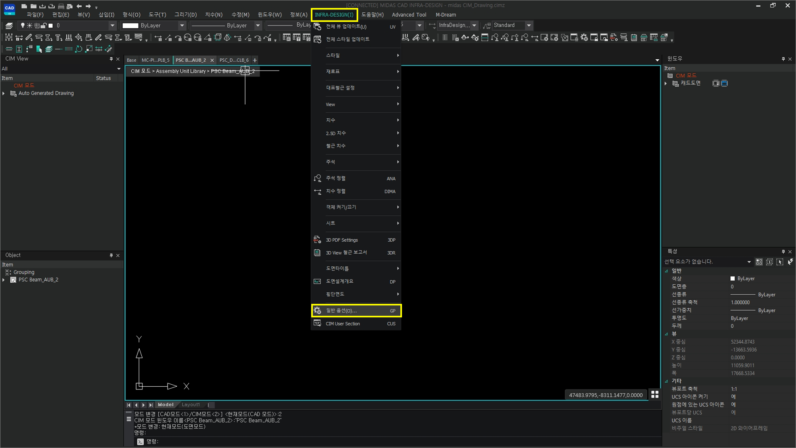Switch to the Layout1 sheet tab
The width and height of the screenshot is (796, 448).
[x=191, y=405]
